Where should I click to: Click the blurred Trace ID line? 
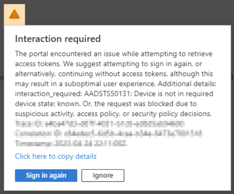pyautogui.click(x=100, y=124)
